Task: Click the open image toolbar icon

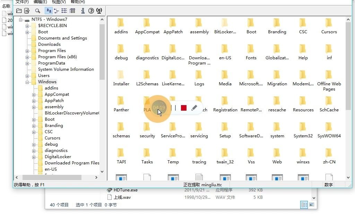Action: (19, 11)
